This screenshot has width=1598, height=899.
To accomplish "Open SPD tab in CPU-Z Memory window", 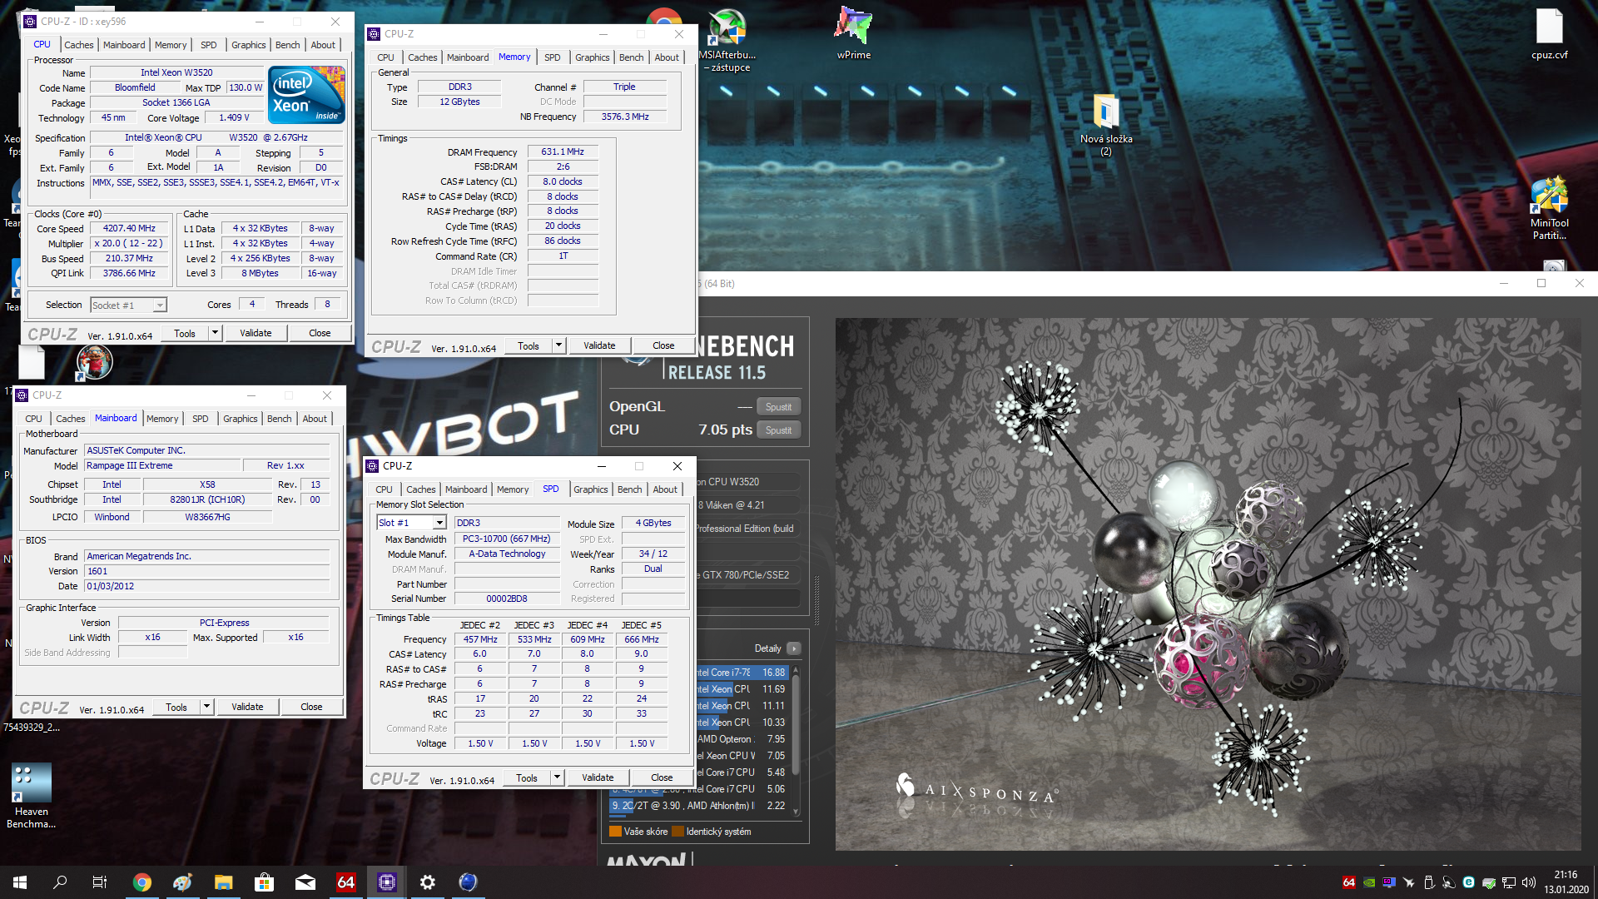I will (x=552, y=57).
